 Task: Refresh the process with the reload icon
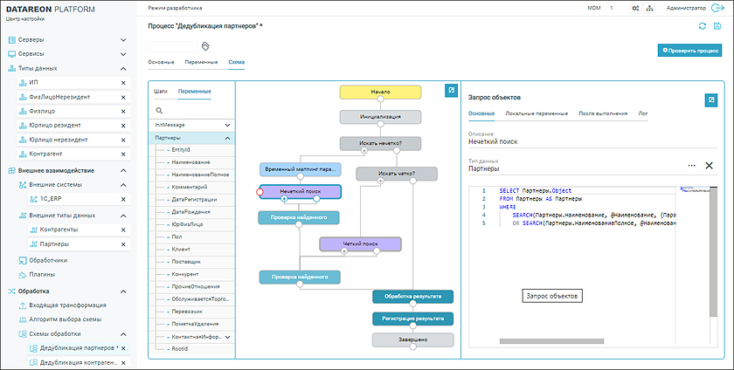click(x=703, y=26)
